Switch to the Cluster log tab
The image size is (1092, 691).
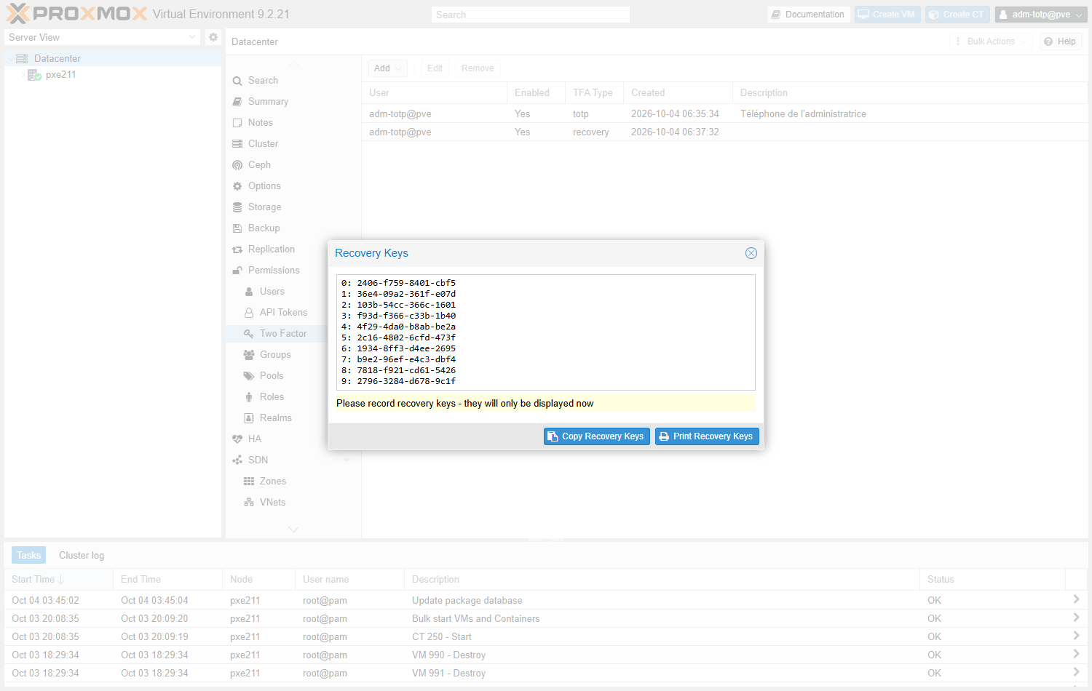(82, 555)
